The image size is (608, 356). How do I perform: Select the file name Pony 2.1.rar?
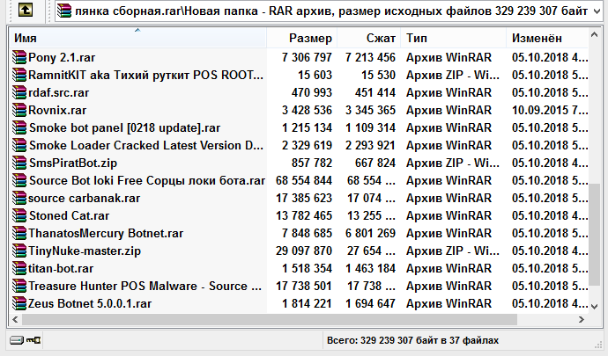pos(62,57)
